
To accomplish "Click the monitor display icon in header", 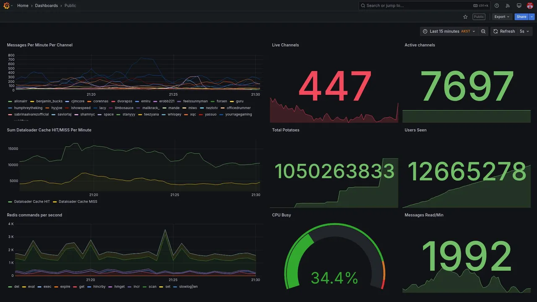I will [x=519, y=5].
